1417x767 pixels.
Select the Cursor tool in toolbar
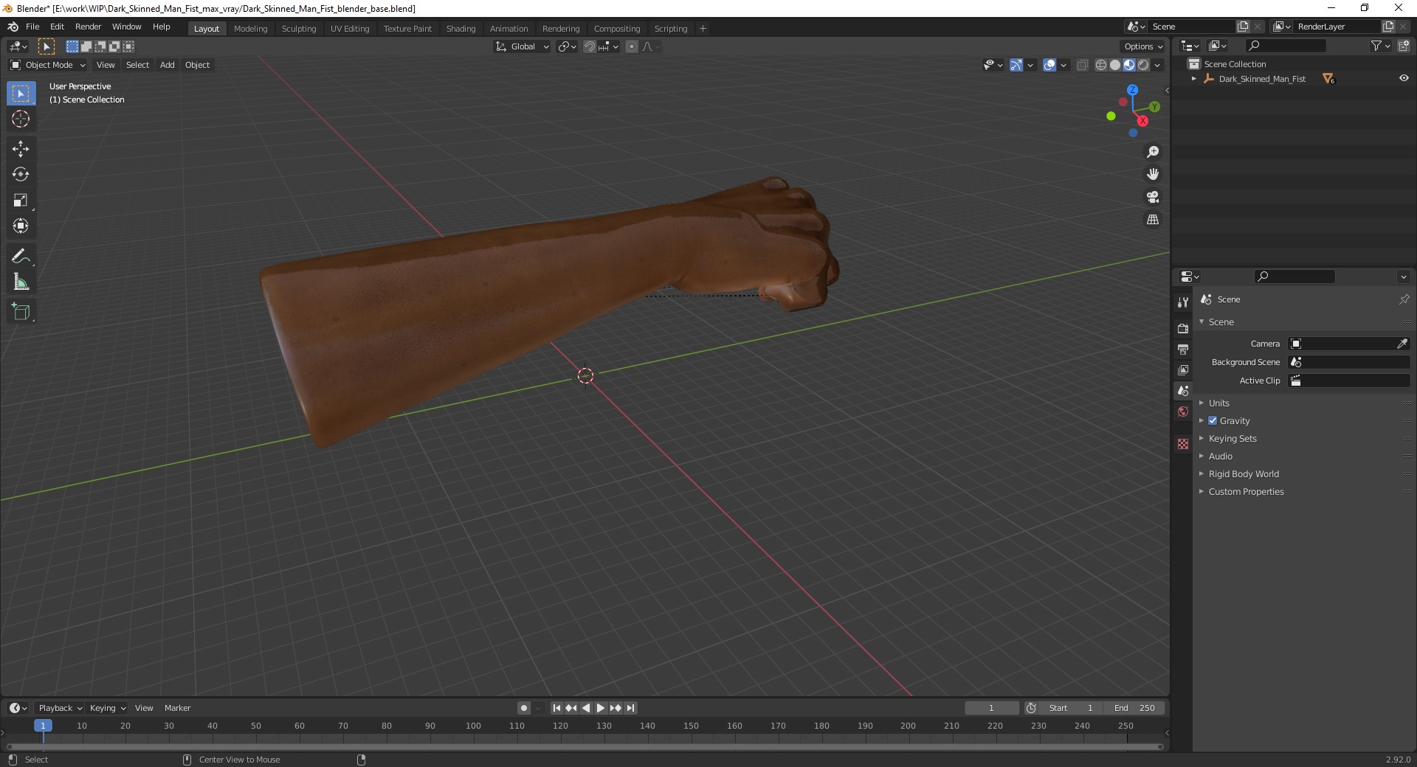21,119
